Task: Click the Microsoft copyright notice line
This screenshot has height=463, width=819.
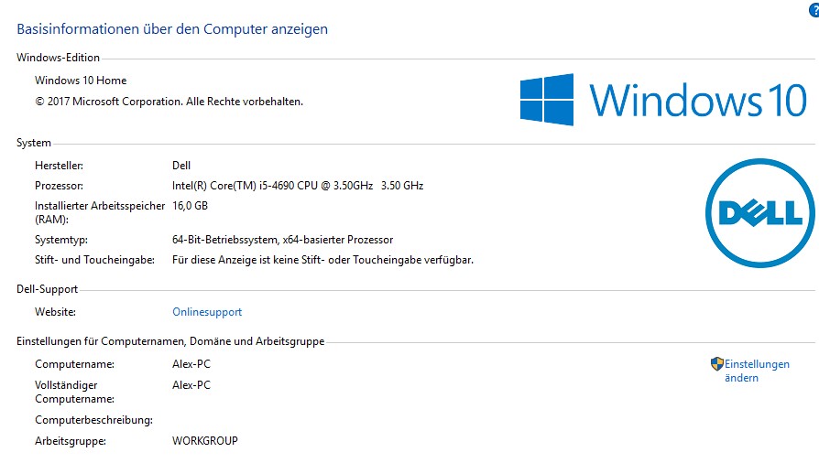Action: coord(169,102)
